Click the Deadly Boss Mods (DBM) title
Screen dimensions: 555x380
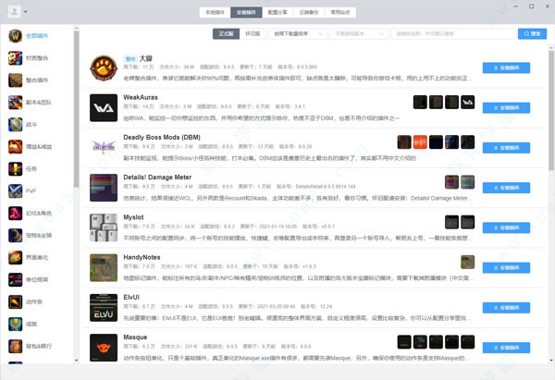tap(162, 137)
